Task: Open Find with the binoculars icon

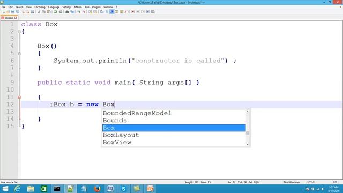Action: 66,12
